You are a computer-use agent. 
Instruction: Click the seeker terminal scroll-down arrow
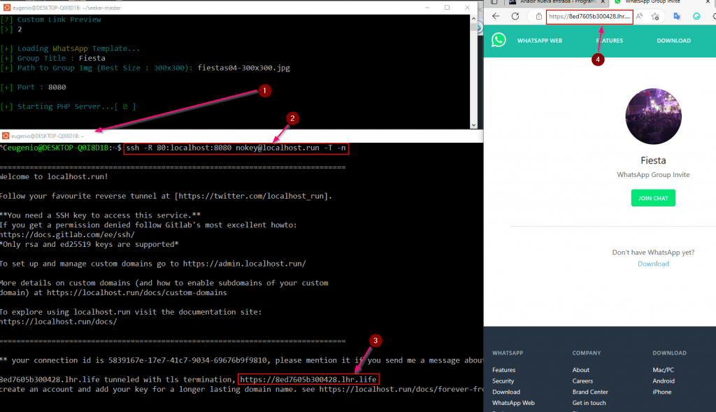[473, 125]
